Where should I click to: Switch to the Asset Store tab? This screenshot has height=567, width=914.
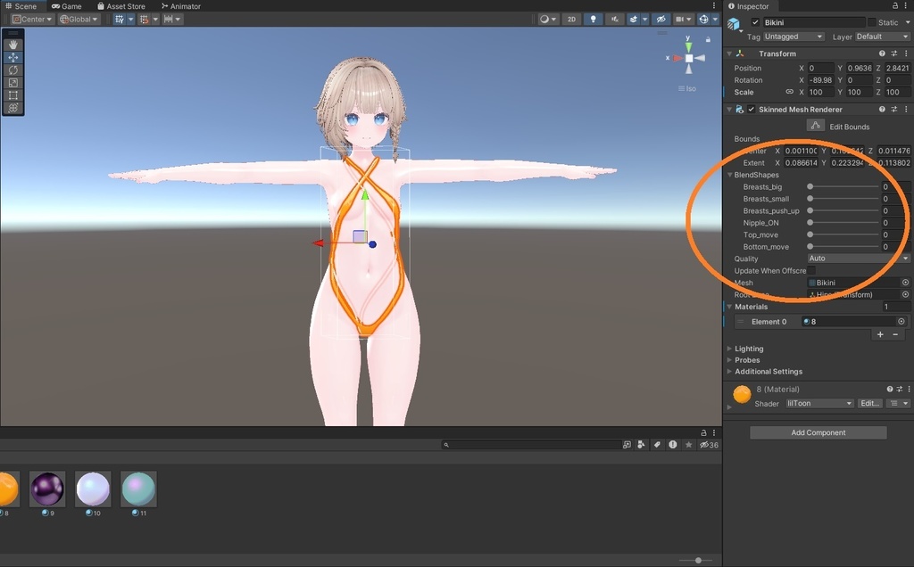pyautogui.click(x=121, y=6)
